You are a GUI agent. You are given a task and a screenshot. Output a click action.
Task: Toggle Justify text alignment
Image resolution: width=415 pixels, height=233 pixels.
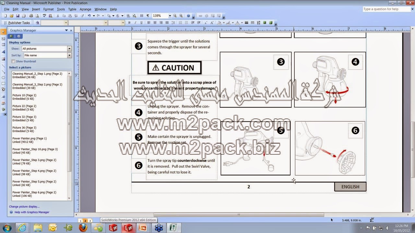(x=167, y=23)
